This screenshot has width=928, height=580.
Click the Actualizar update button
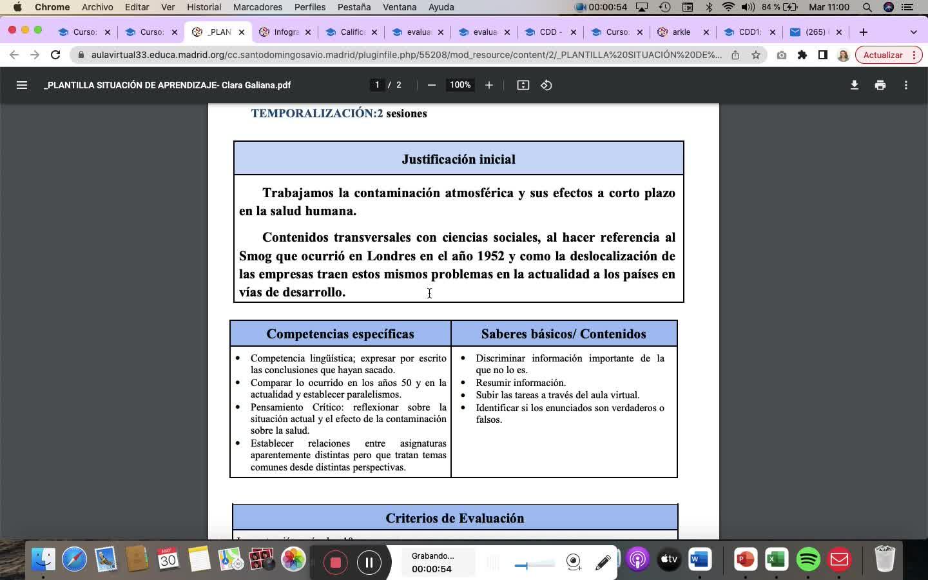pos(887,55)
